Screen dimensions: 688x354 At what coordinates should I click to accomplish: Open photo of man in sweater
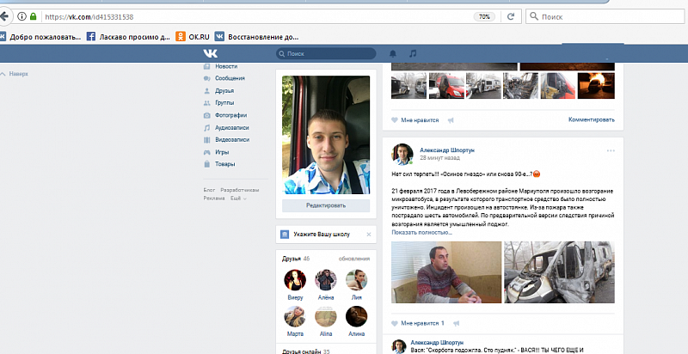tap(446, 272)
